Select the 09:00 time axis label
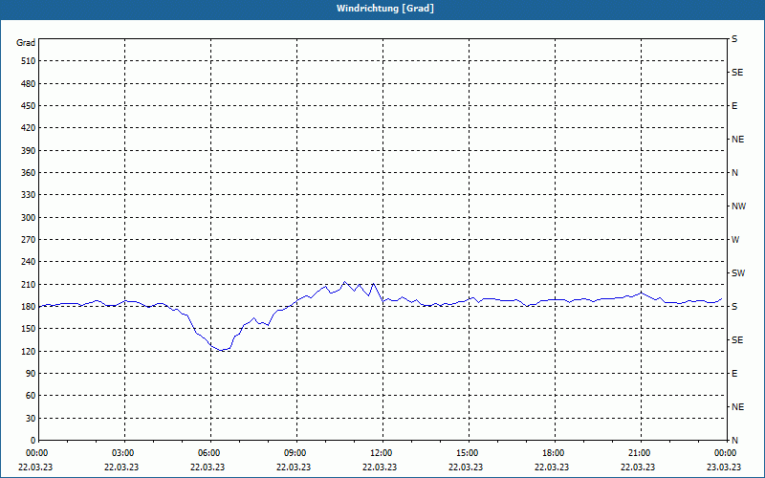The height and width of the screenshot is (478, 765). (x=296, y=453)
